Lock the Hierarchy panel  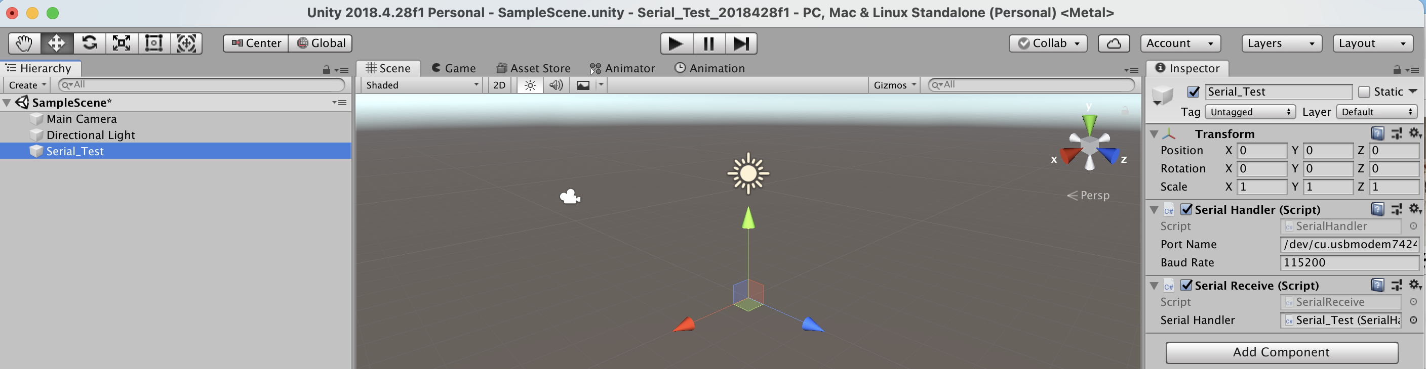point(327,69)
